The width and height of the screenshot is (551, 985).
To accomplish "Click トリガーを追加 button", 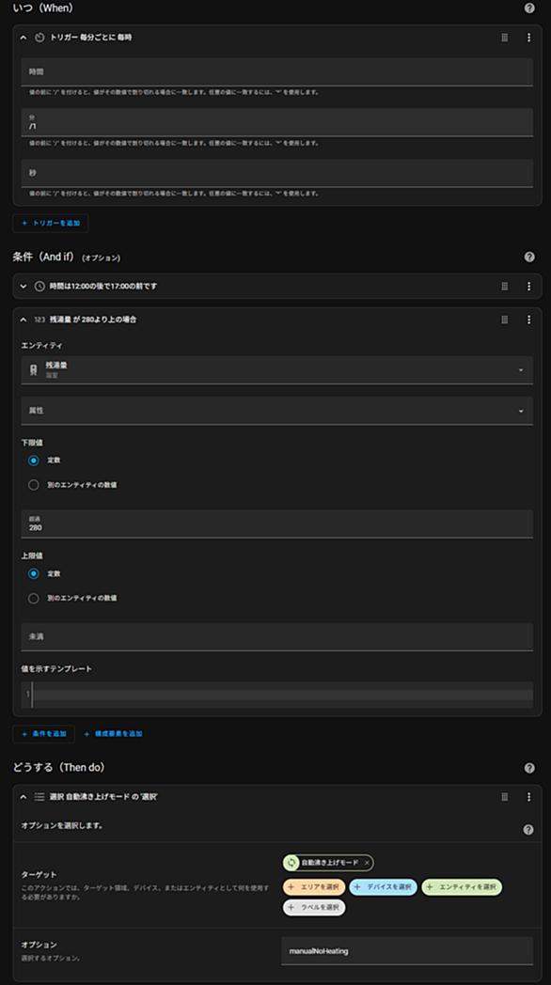I will (51, 223).
